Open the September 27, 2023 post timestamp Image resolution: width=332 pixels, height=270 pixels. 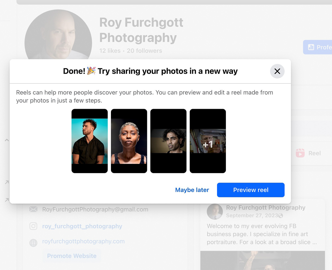pyautogui.click(x=252, y=215)
